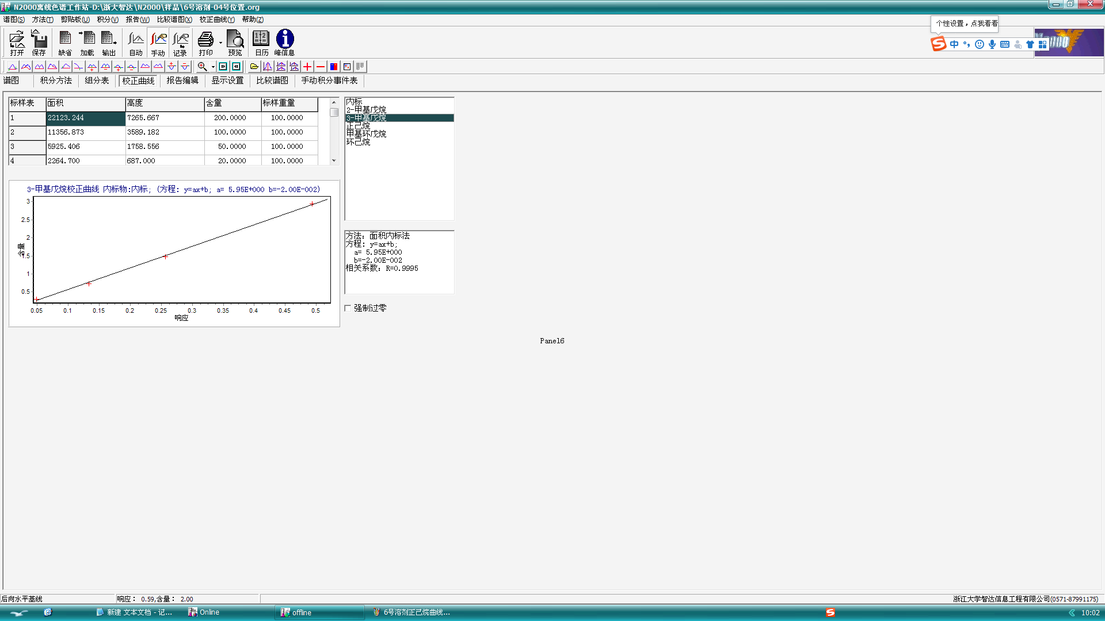Switch to the 积分方法 tab
Screen dimensions: 1105x621
click(56, 80)
